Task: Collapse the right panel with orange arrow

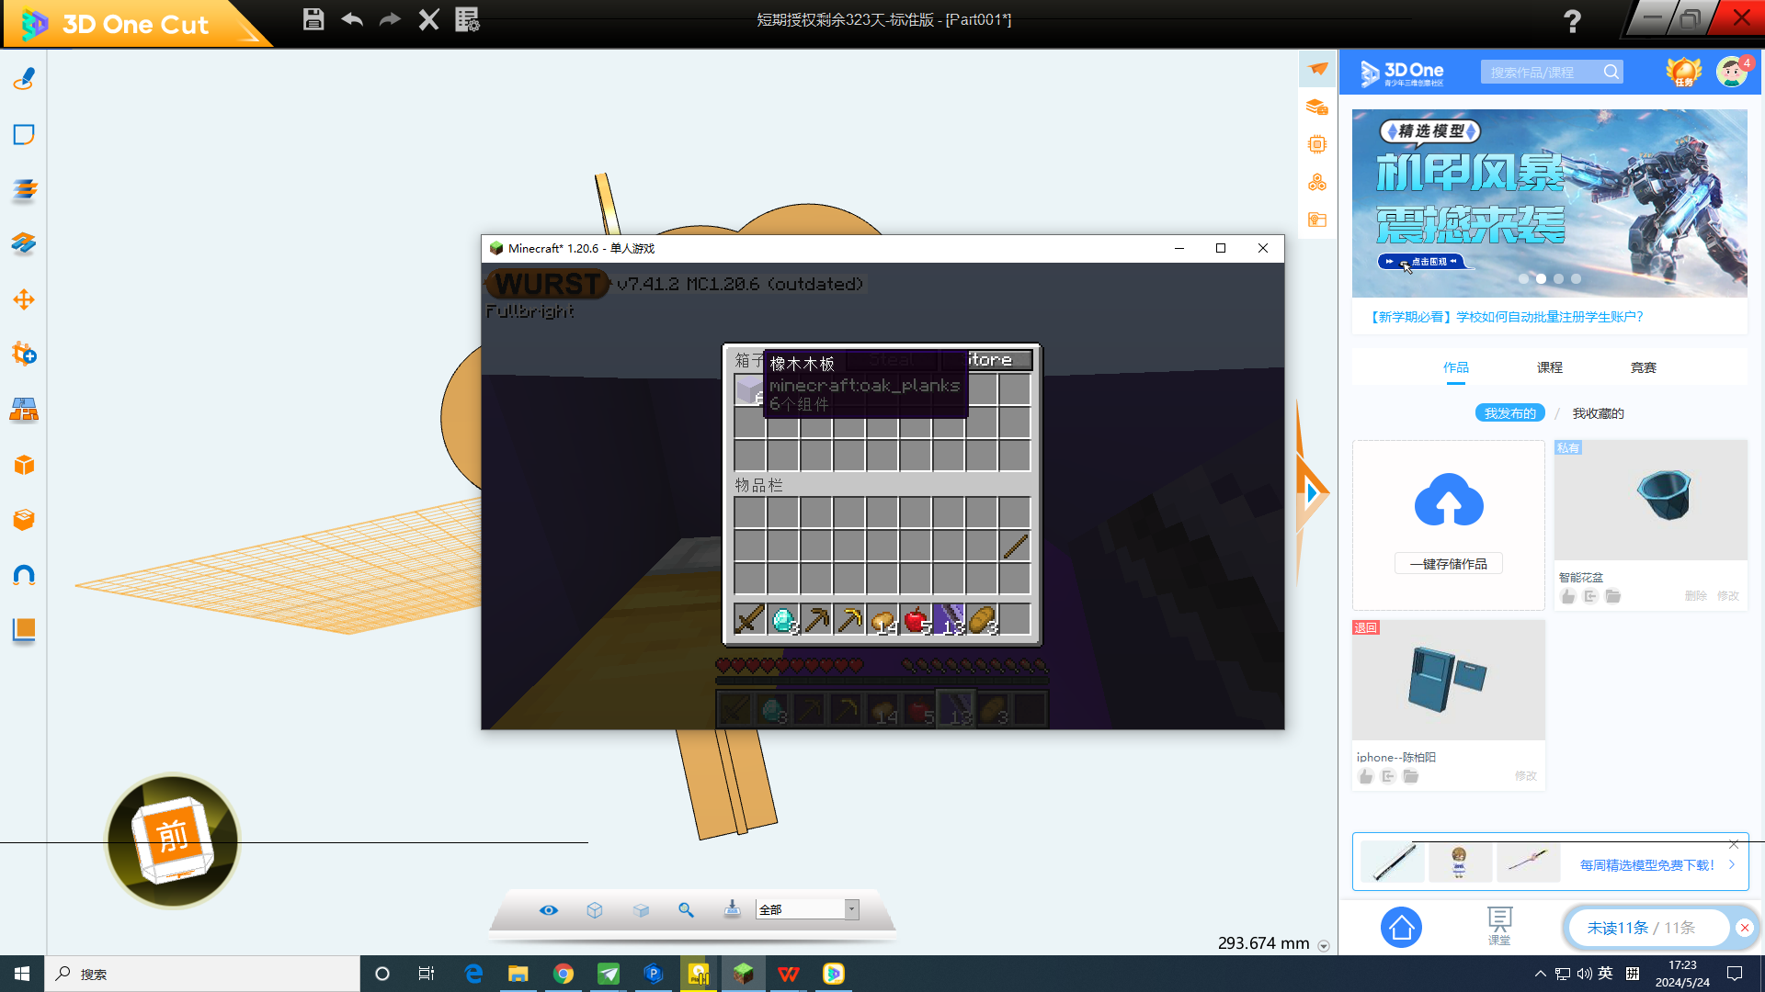Action: click(1312, 493)
